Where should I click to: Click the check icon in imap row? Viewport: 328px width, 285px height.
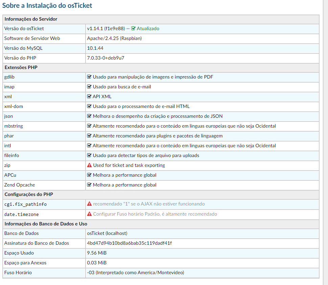[89, 87]
